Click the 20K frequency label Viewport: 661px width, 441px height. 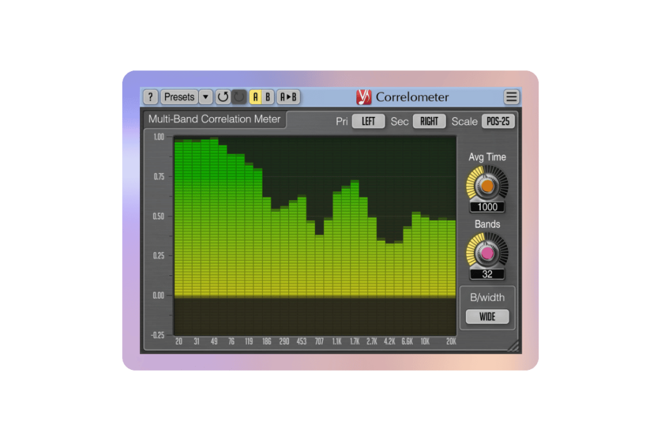451,342
